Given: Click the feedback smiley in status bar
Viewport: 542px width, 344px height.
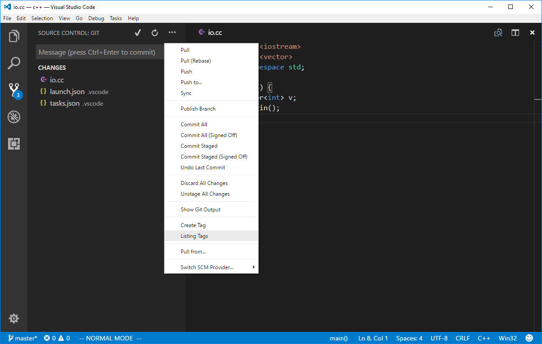Looking at the screenshot, I should pos(529,338).
